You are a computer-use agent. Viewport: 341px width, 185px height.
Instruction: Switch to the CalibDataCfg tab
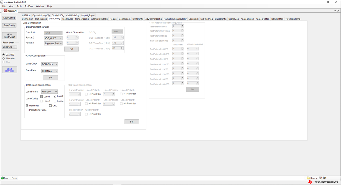click(x=73, y=16)
